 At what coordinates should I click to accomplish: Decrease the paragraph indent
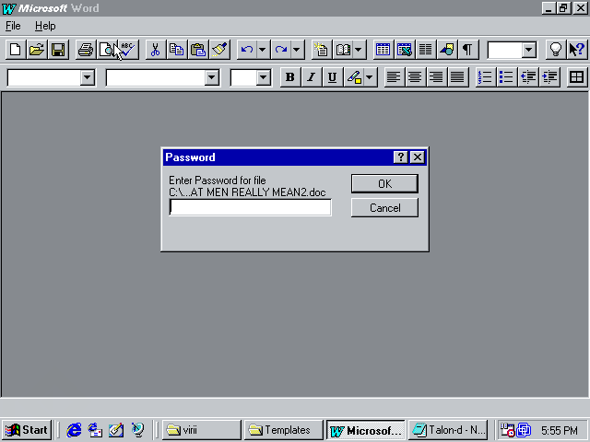pyautogui.click(x=528, y=77)
